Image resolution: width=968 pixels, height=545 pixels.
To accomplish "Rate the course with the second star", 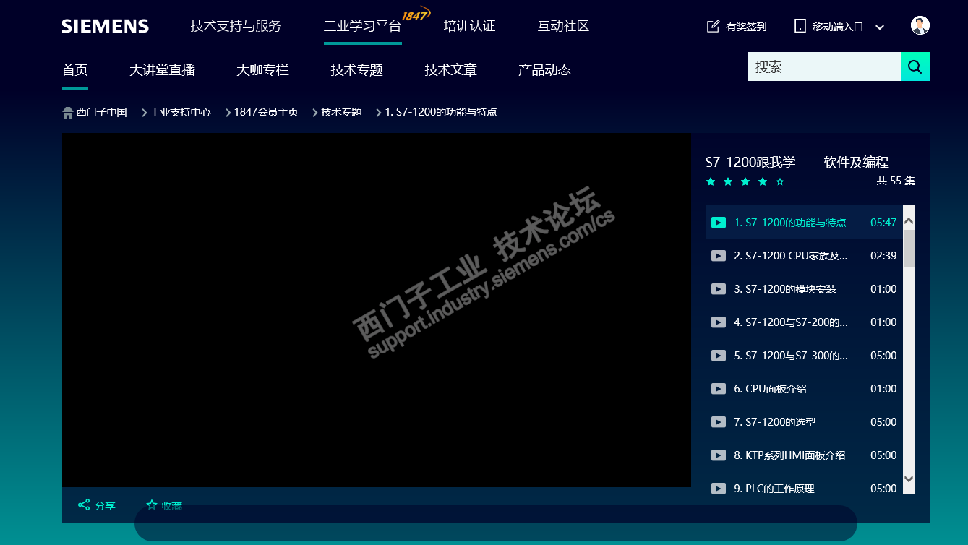I will tap(728, 181).
